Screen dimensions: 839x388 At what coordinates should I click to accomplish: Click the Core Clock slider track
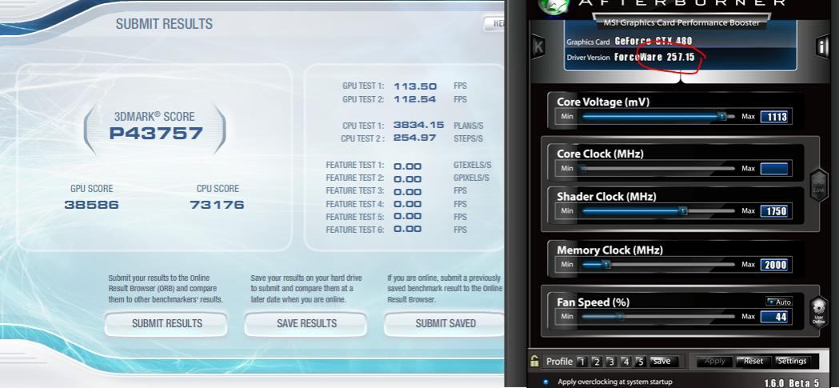click(x=658, y=169)
